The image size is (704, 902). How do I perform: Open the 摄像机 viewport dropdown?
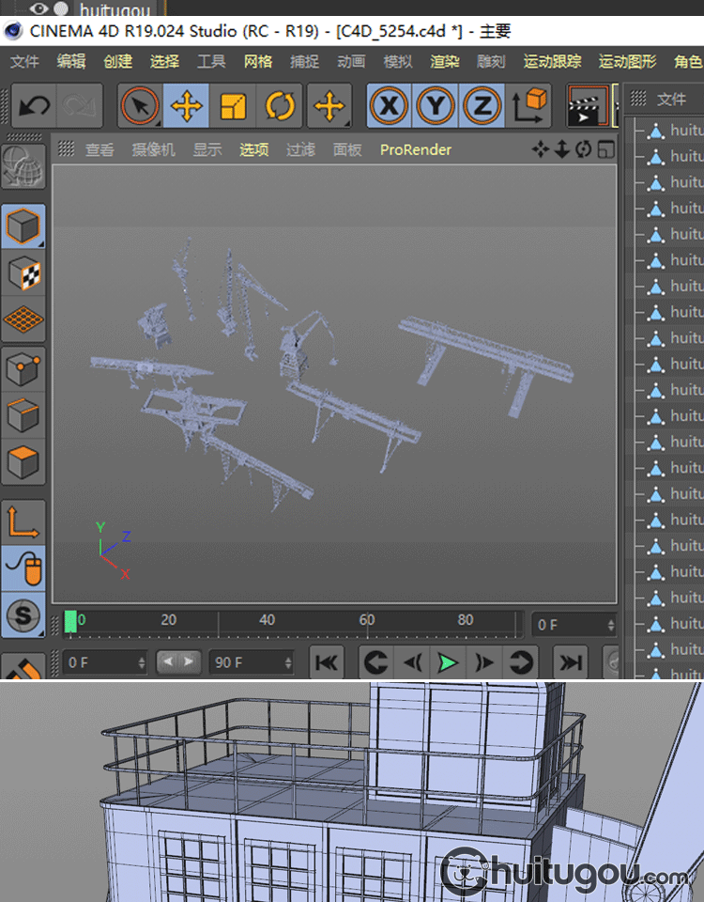153,149
